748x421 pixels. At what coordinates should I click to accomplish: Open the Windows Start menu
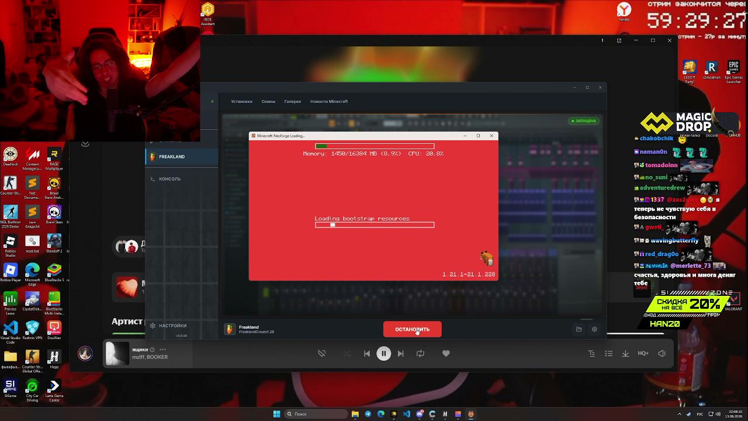[x=276, y=414]
